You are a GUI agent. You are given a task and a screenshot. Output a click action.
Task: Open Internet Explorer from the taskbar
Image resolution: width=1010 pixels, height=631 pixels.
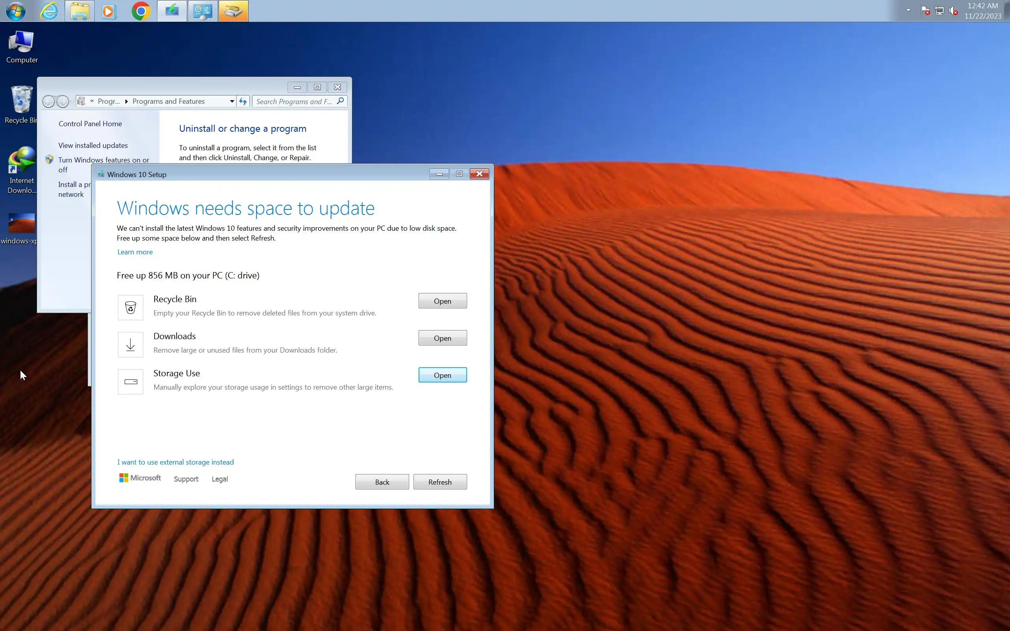click(x=49, y=11)
